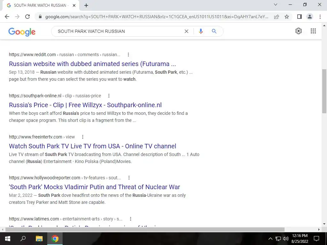Focus the Google search input field
The image size is (327, 245).
click(x=119, y=31)
